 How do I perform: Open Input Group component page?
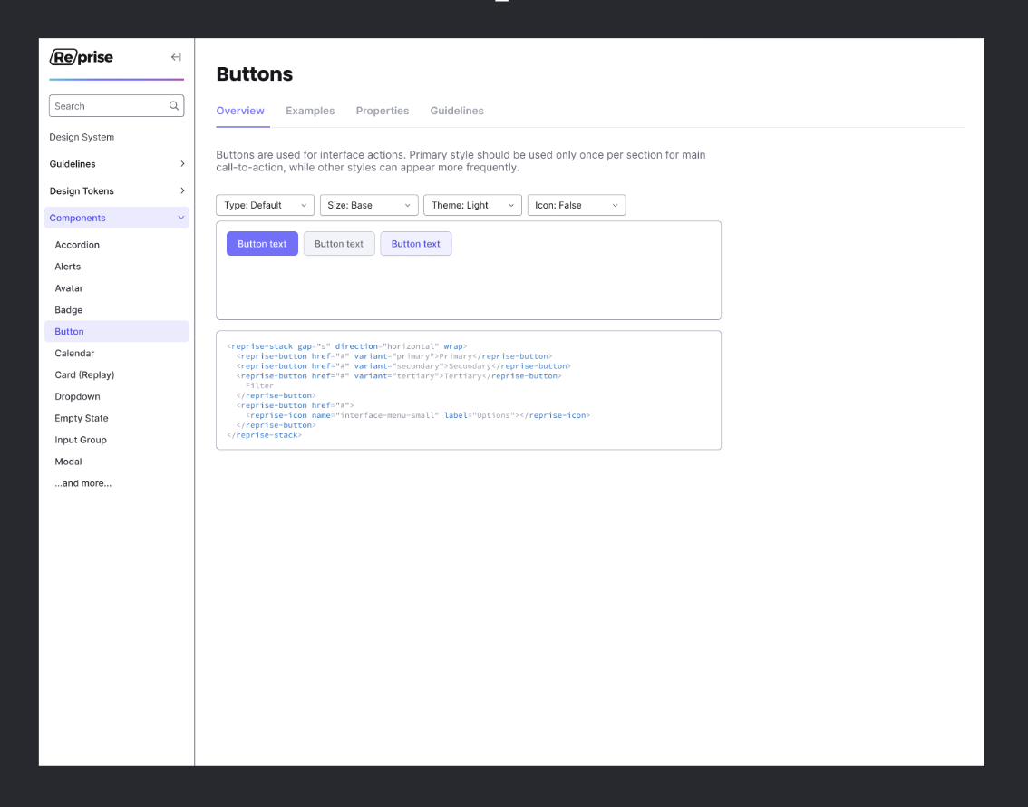[81, 439]
